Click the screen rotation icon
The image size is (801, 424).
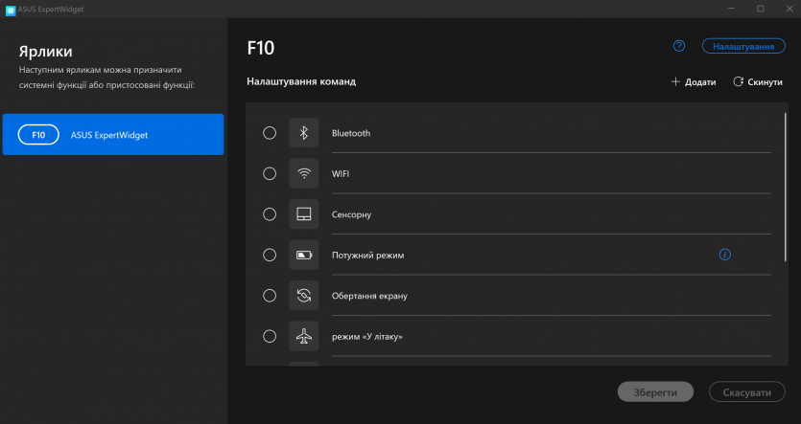(x=304, y=296)
